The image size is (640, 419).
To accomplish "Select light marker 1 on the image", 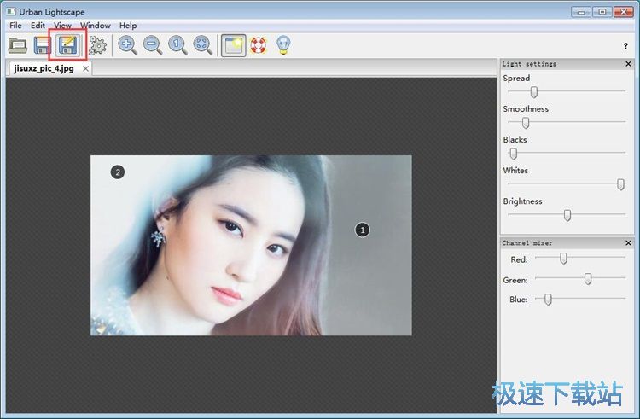I will coord(362,230).
